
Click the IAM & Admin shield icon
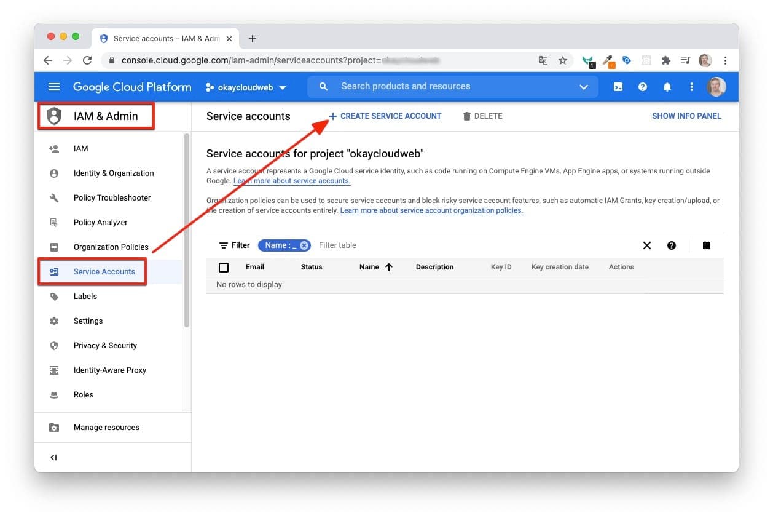click(x=55, y=116)
